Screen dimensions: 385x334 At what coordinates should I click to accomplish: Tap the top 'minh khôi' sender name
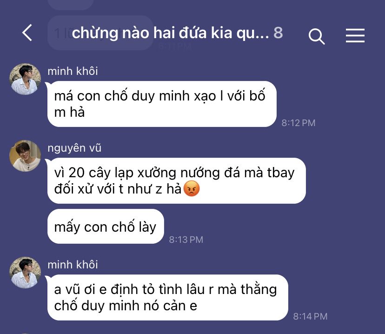point(73,71)
